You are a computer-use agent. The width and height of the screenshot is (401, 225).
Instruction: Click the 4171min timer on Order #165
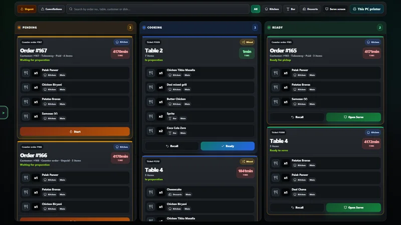[372, 53]
